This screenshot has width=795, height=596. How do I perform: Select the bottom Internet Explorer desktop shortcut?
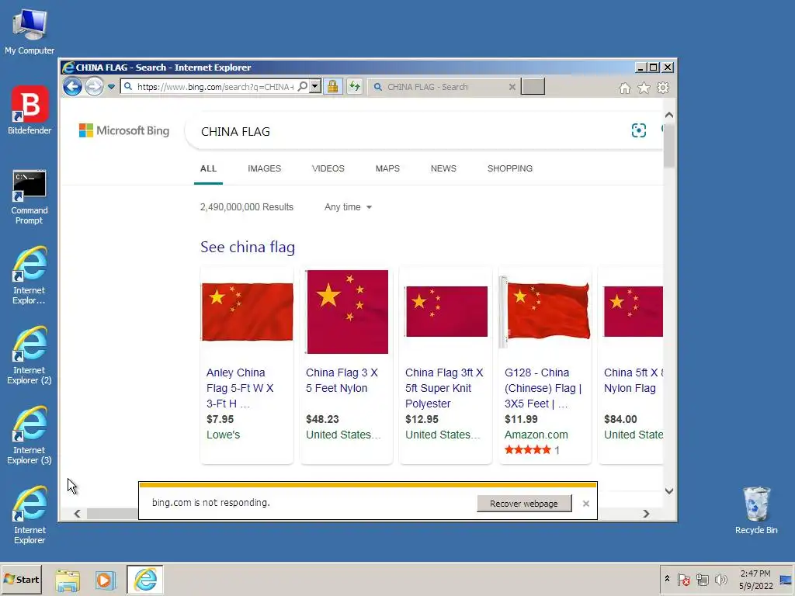pyautogui.click(x=30, y=515)
